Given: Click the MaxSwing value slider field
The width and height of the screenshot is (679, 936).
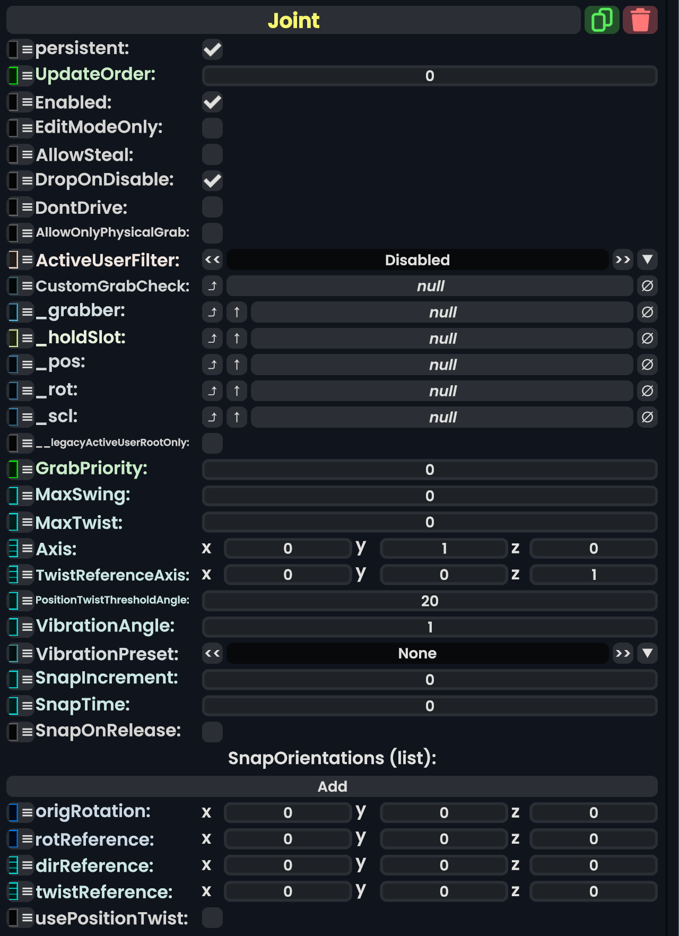Looking at the screenshot, I should 430,496.
